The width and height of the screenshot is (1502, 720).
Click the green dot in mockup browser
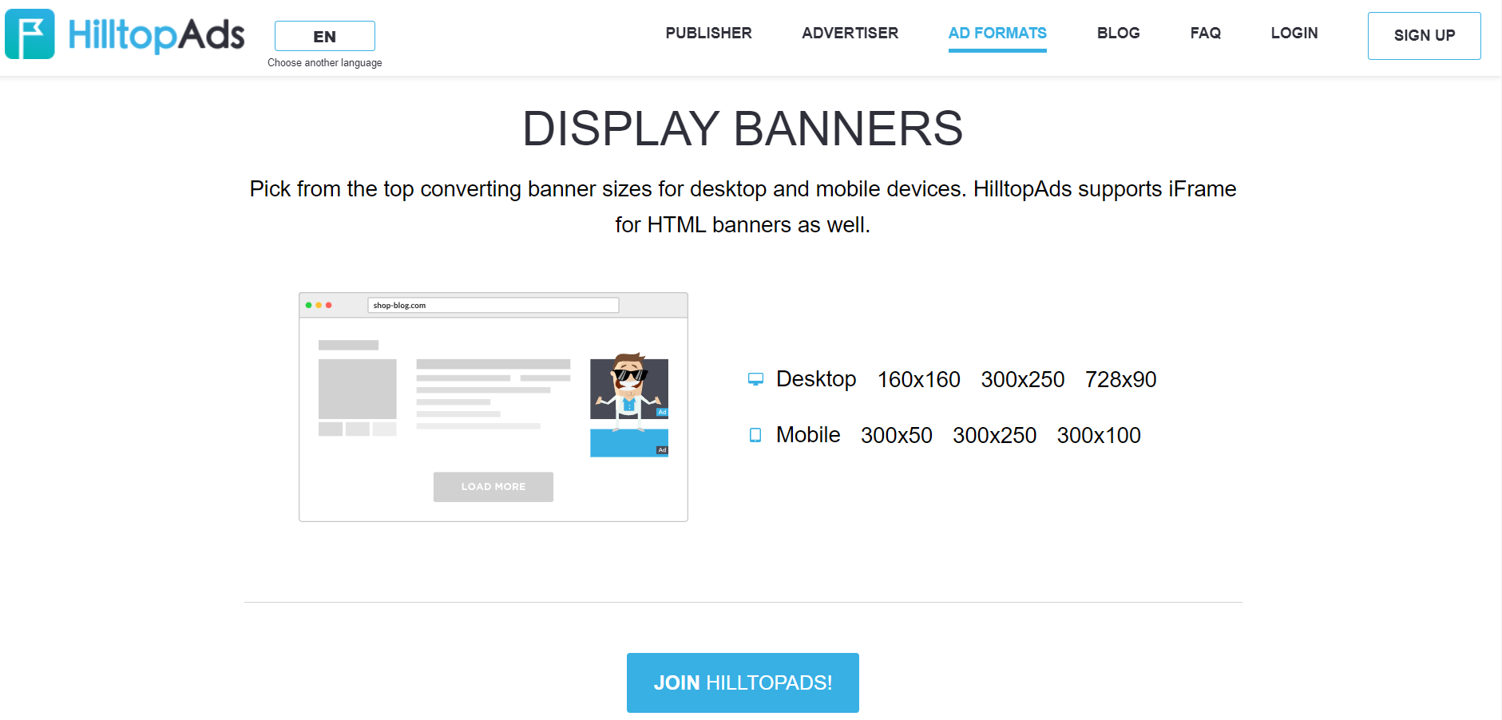308,305
